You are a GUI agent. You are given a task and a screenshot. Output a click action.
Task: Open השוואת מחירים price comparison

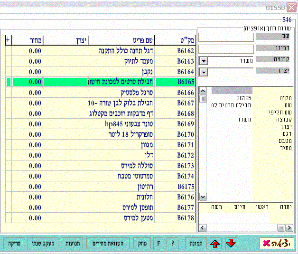coord(108,244)
